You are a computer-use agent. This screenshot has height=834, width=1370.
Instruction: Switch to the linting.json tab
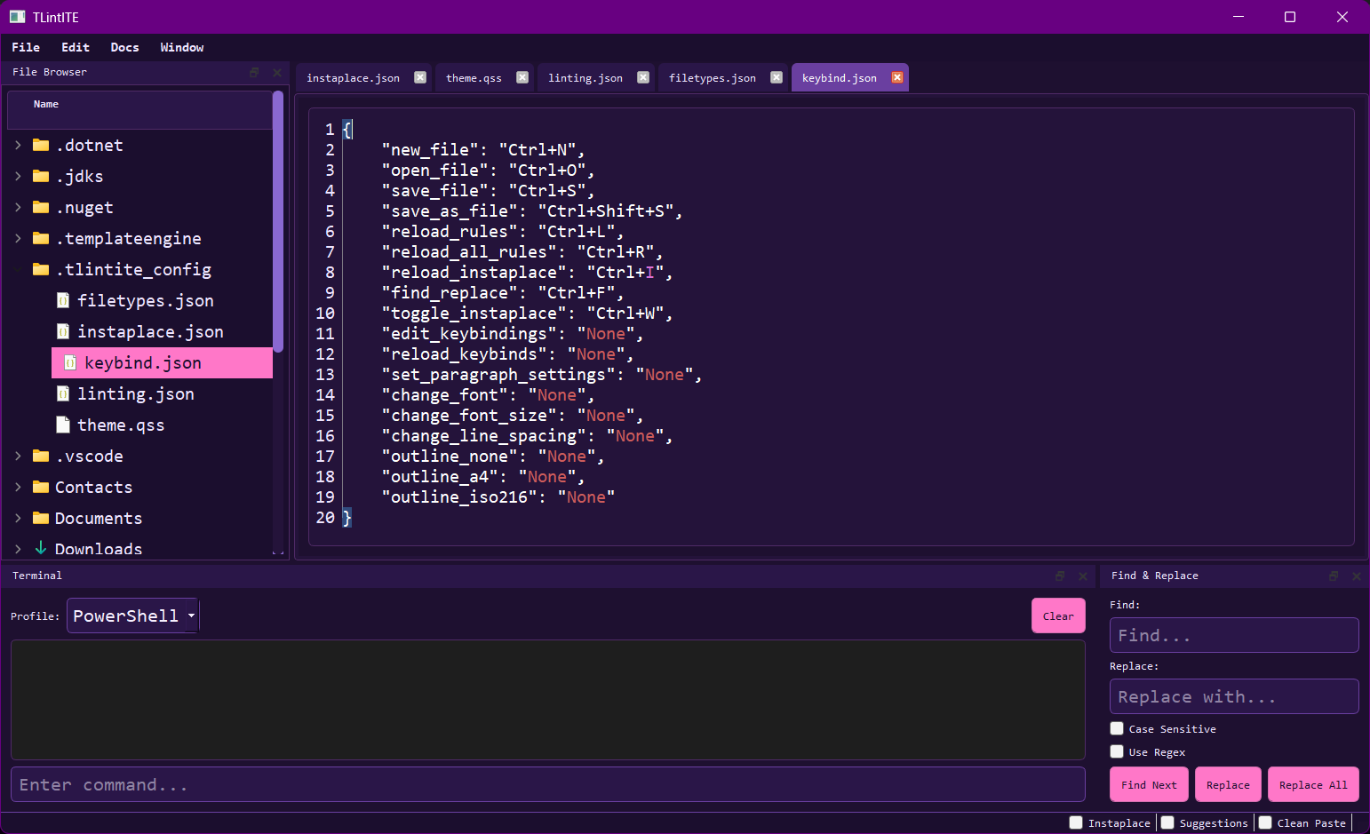(586, 77)
